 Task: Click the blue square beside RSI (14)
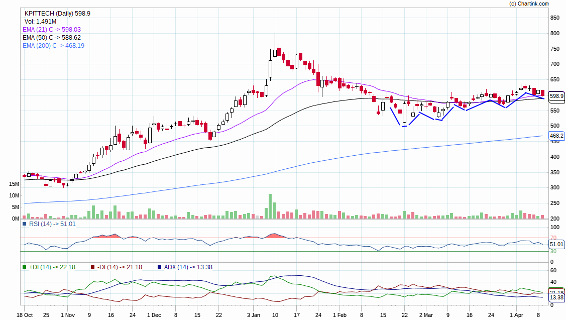click(x=25, y=224)
